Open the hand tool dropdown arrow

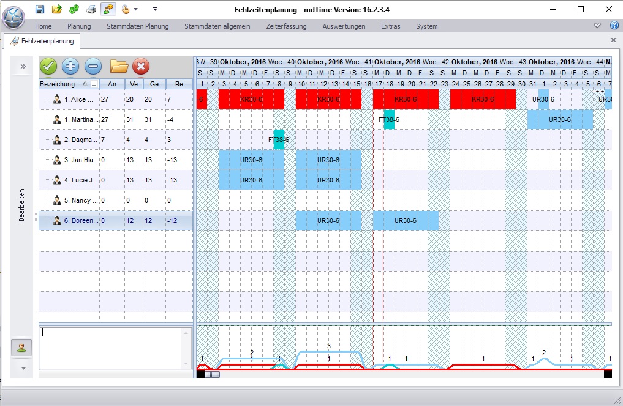[136, 9]
